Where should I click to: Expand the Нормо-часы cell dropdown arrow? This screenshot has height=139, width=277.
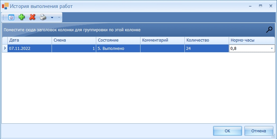click(x=272, y=48)
